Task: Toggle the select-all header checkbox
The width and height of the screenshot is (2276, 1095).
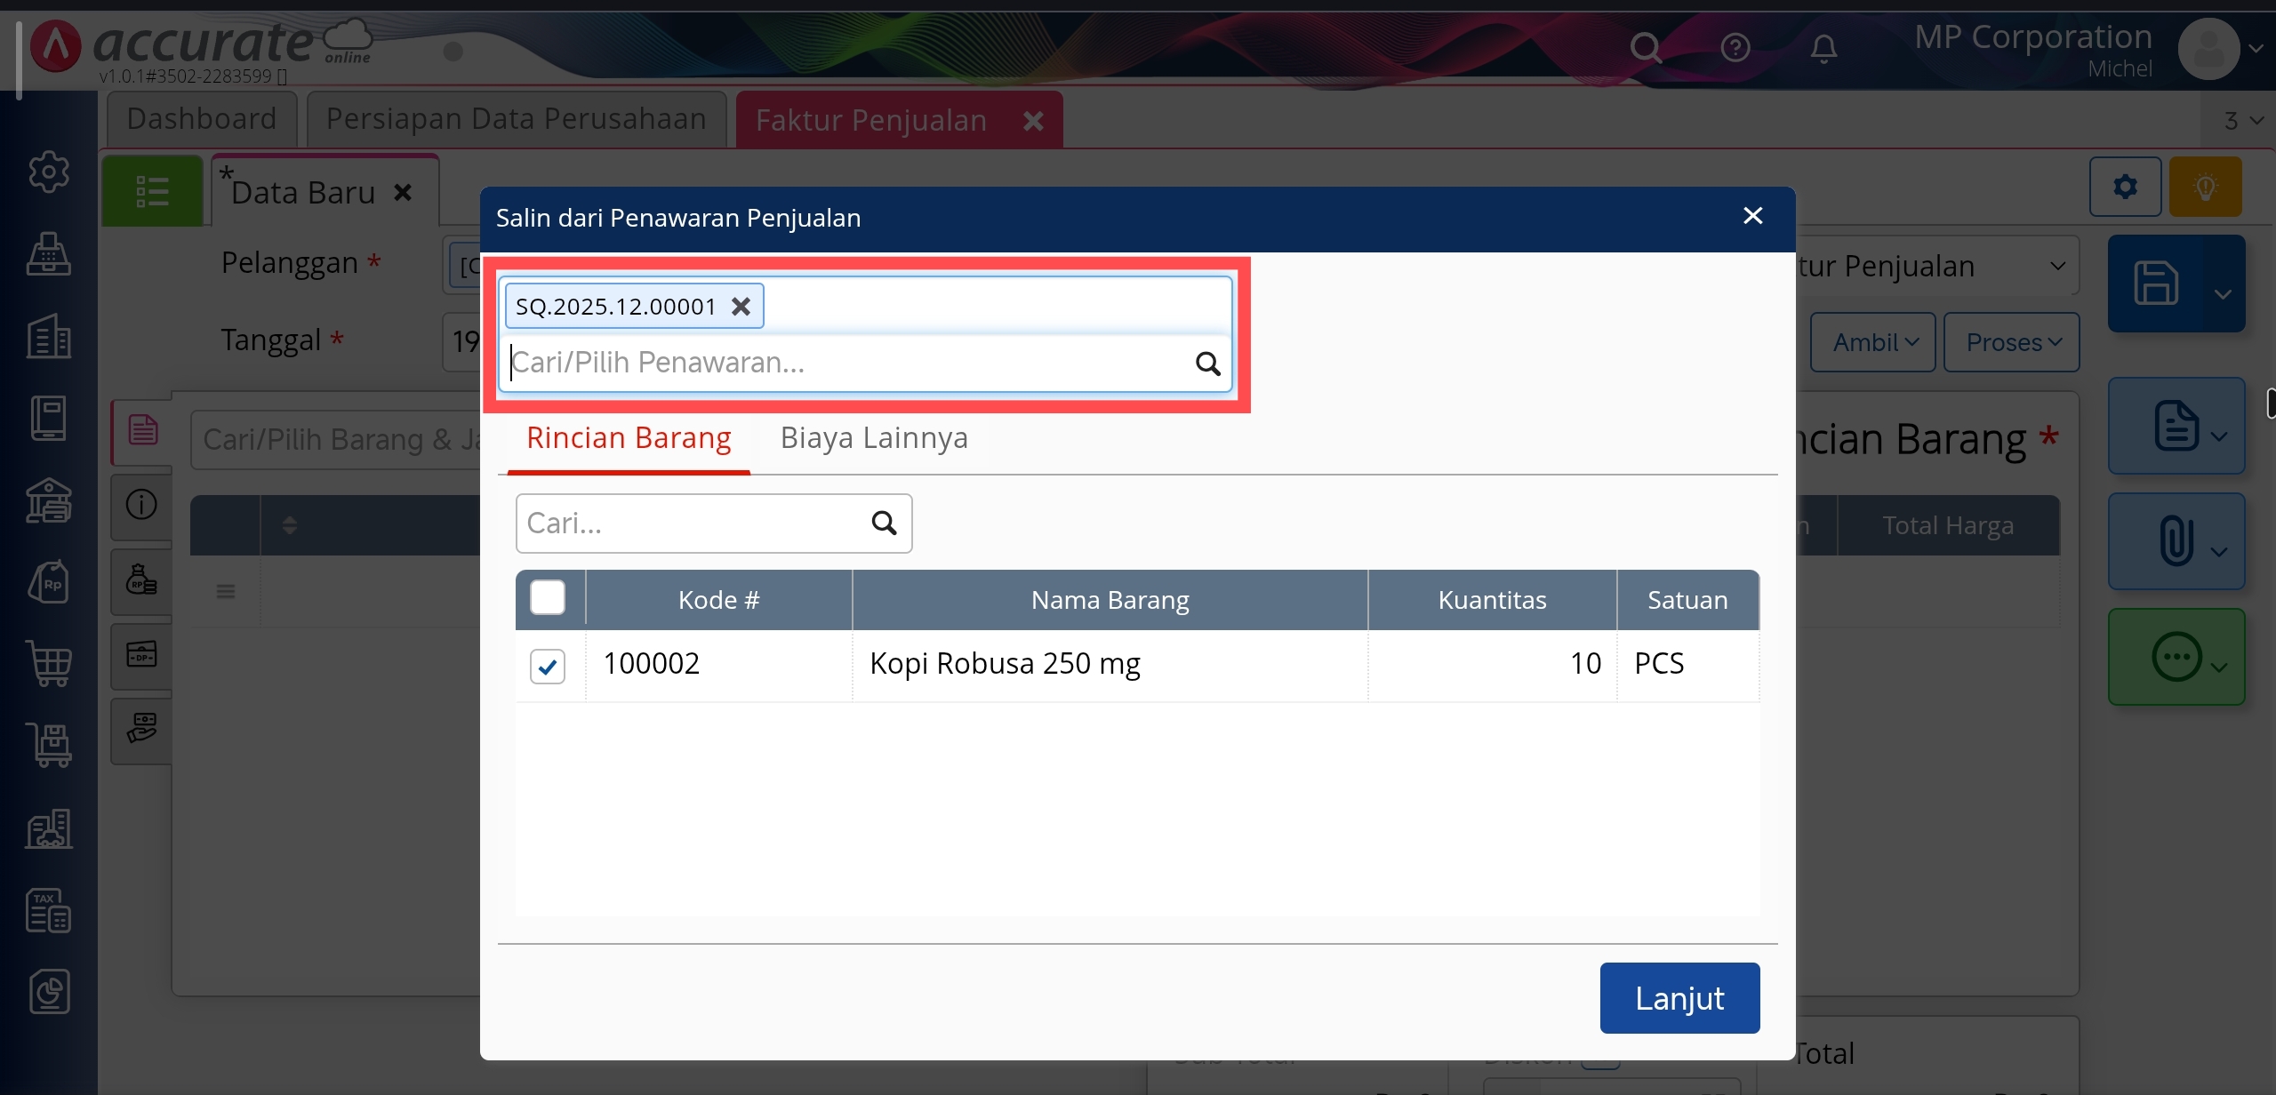Action: pos(548,598)
